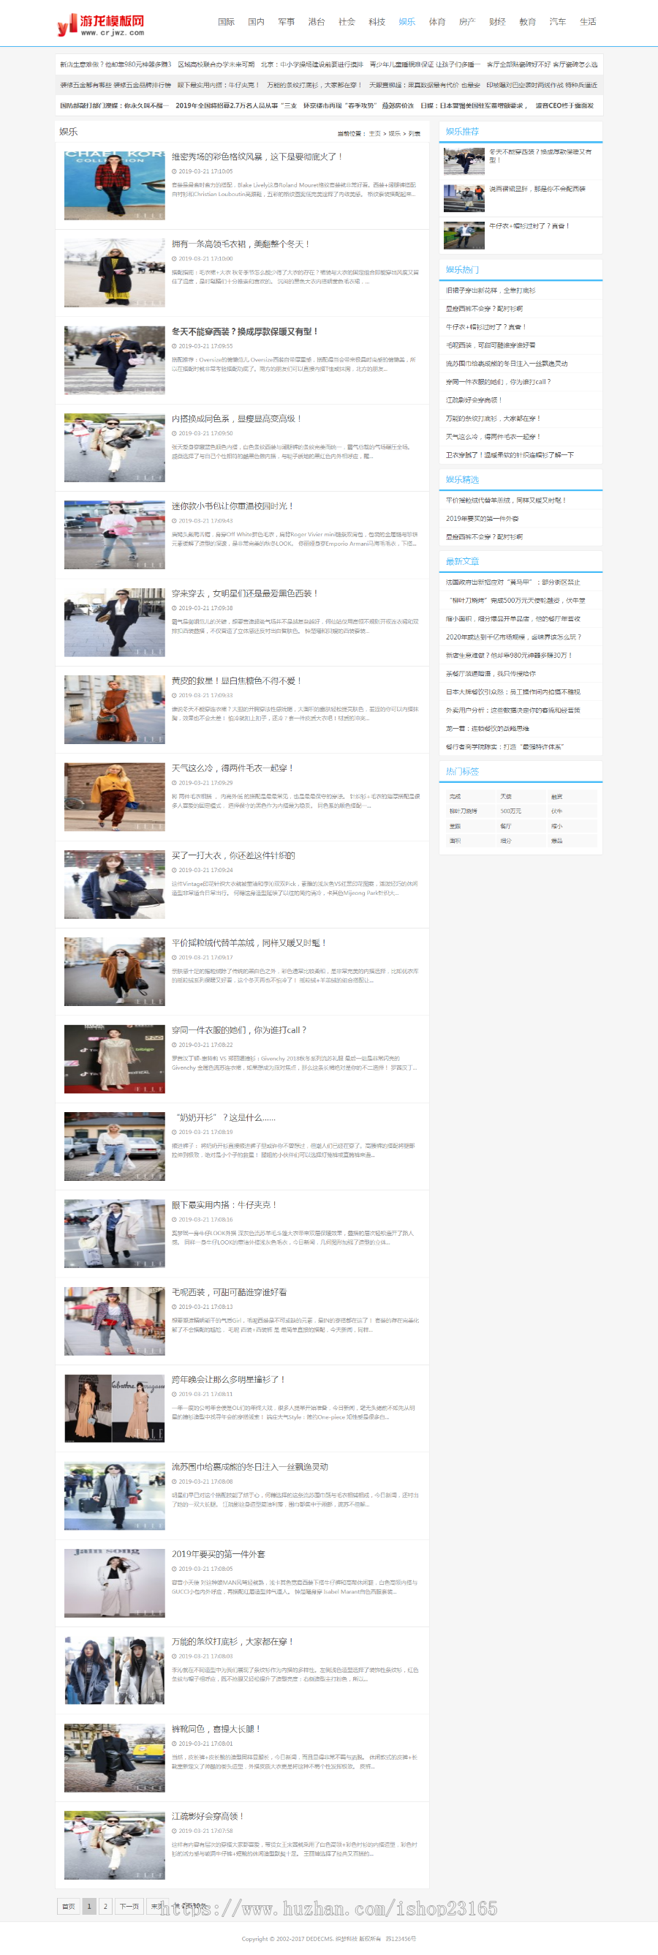
Task: Open 龙一君：连锁餐饮的战略思维 latest article
Action: pos(488,729)
